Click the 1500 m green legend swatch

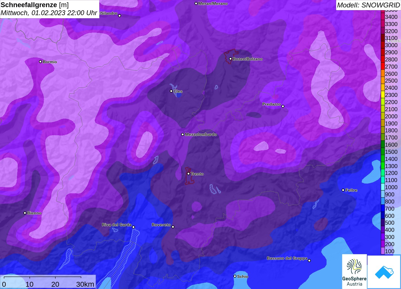pos(383,152)
